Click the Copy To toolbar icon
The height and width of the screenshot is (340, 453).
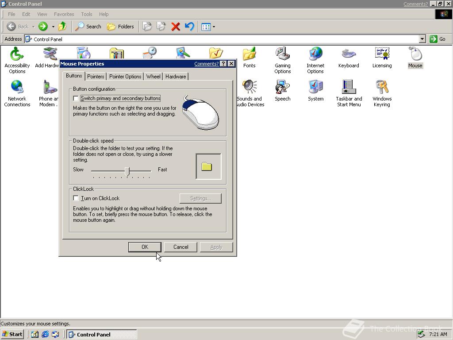161,27
